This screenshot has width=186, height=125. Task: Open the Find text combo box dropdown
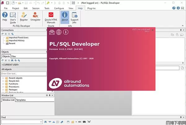(41, 122)
